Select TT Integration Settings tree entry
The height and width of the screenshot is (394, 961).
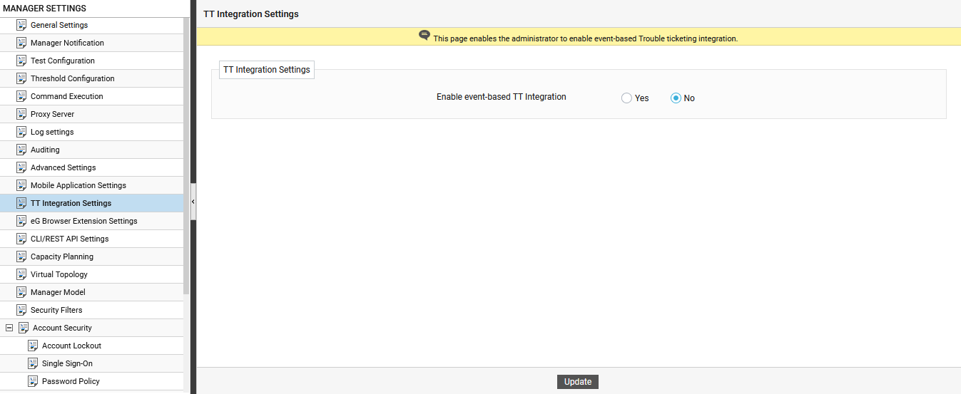(71, 203)
